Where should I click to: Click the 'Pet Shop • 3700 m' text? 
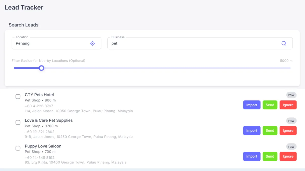click(x=41, y=126)
